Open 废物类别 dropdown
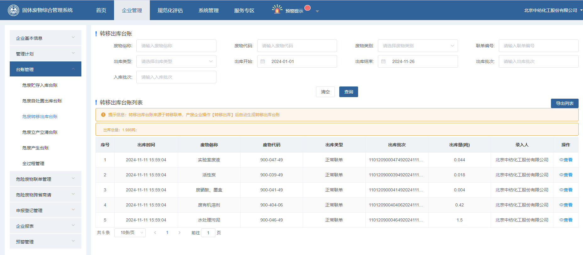Viewport: 583px width, 255px height. point(418,46)
